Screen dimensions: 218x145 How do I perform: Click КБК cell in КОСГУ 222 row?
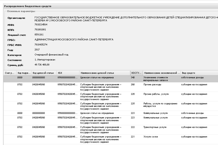coord(67,127)
